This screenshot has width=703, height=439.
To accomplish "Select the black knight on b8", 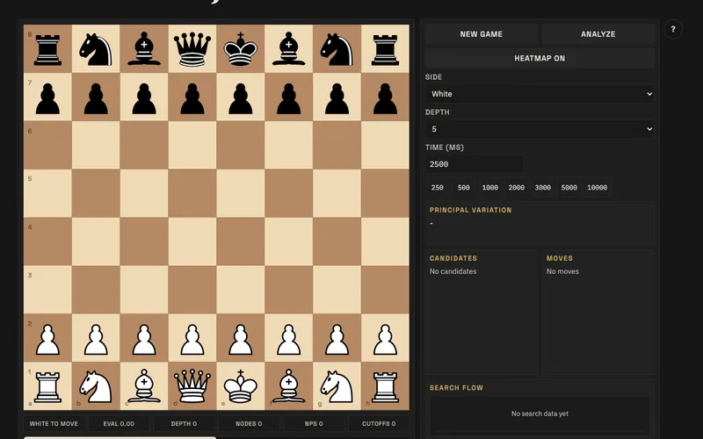I will [x=96, y=49].
